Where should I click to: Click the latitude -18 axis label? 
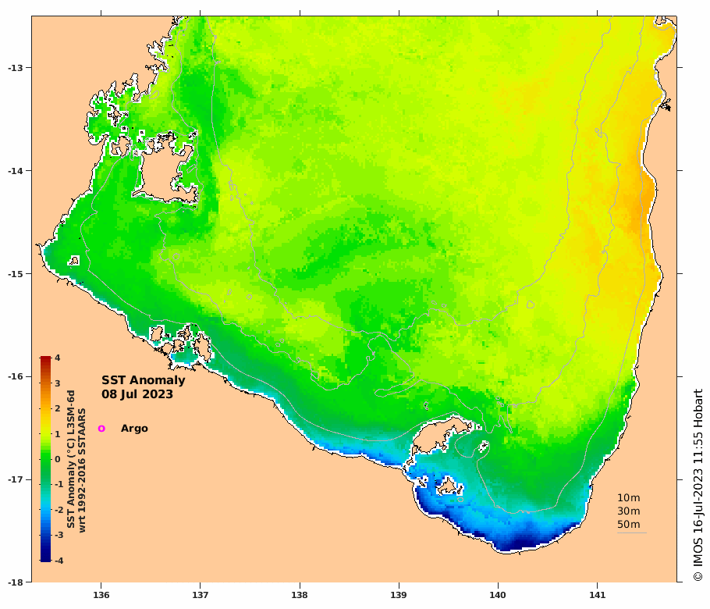(14, 582)
